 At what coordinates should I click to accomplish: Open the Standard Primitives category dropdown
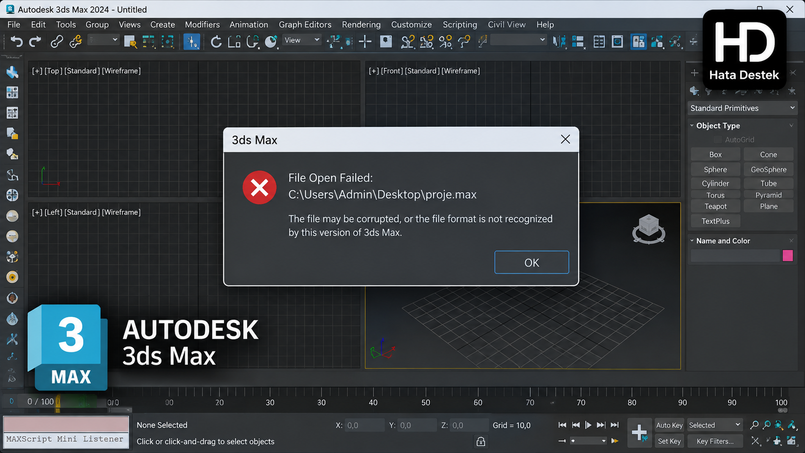(x=742, y=108)
